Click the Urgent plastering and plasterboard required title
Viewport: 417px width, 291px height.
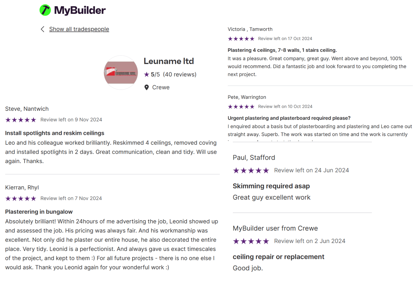[289, 118]
